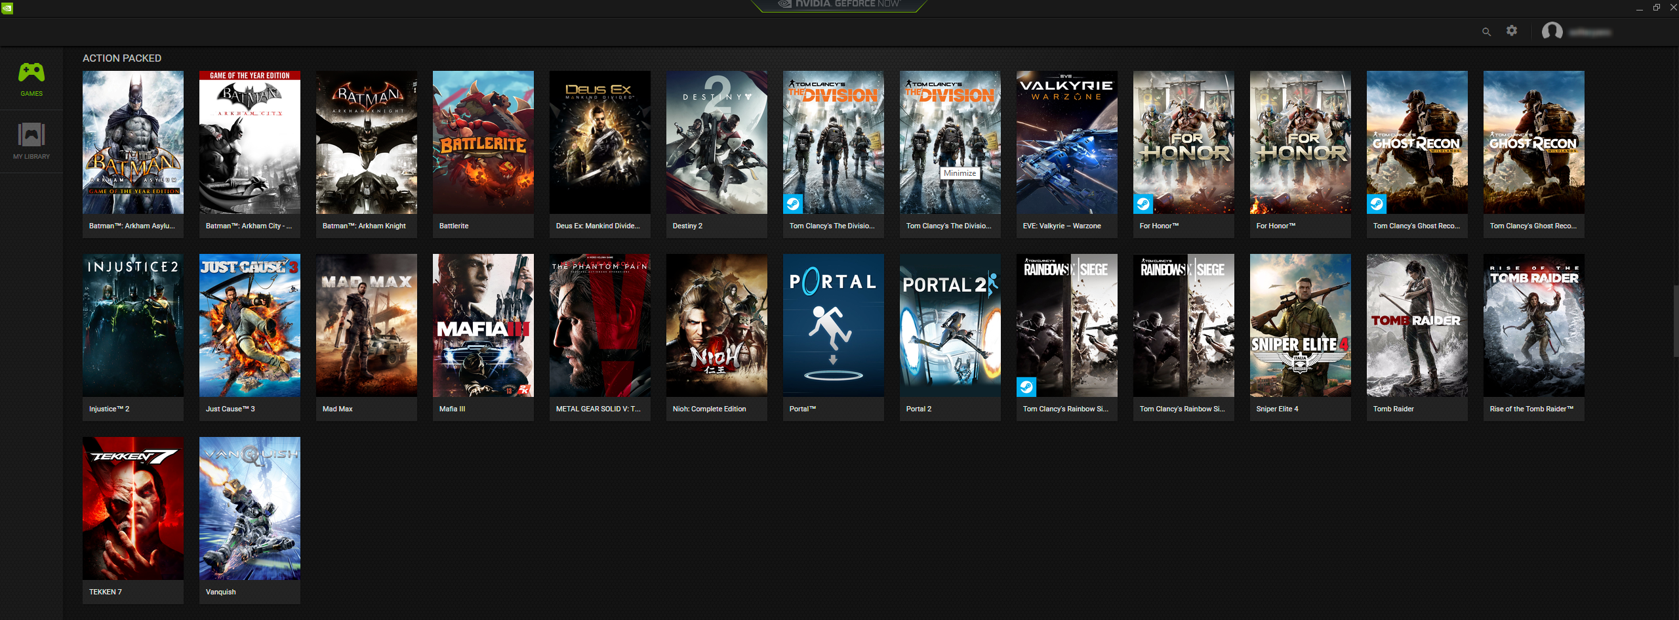Select the 'Tomb Raider' title label
Viewport: 1679px width, 620px height.
click(1393, 409)
